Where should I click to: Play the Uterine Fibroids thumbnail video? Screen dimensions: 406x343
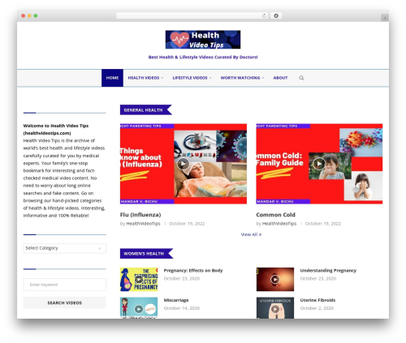coord(275,309)
